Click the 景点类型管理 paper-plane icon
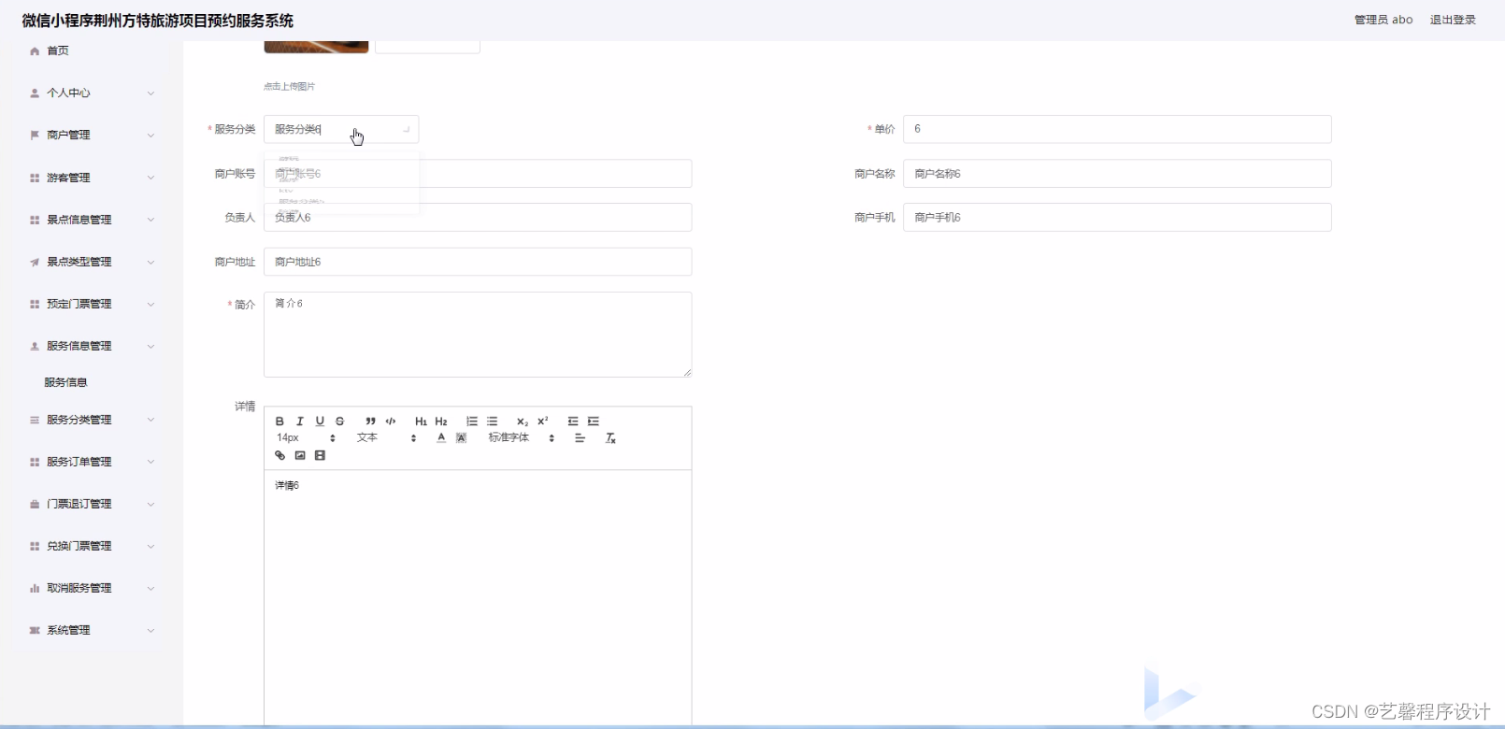Viewport: 1505px width, 729px height. click(x=35, y=262)
